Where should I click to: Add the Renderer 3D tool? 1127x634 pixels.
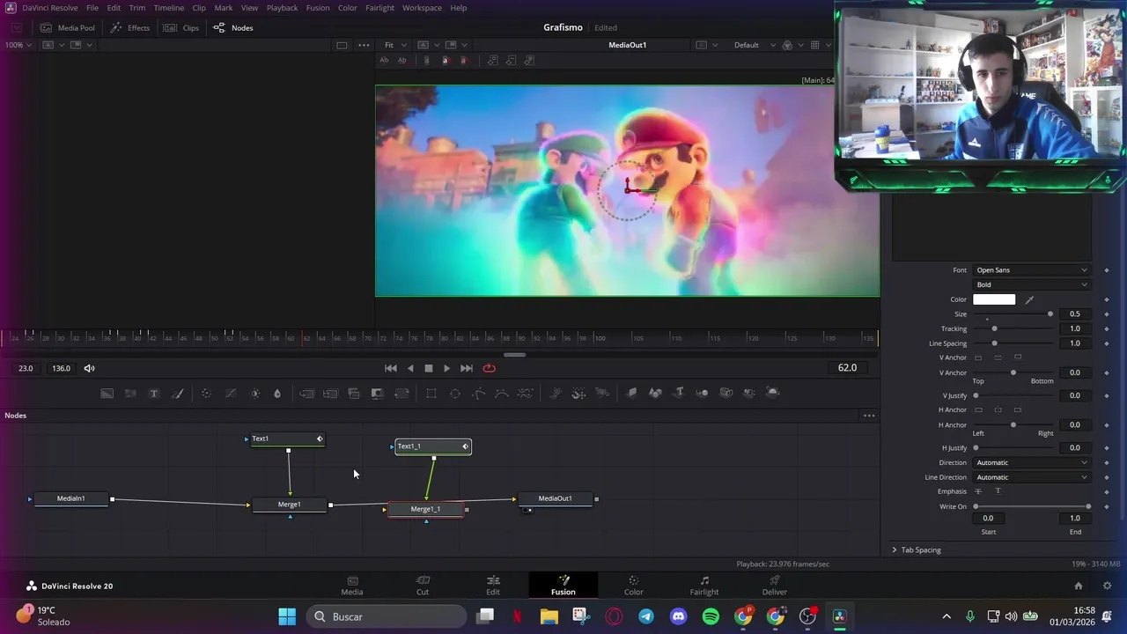[773, 393]
